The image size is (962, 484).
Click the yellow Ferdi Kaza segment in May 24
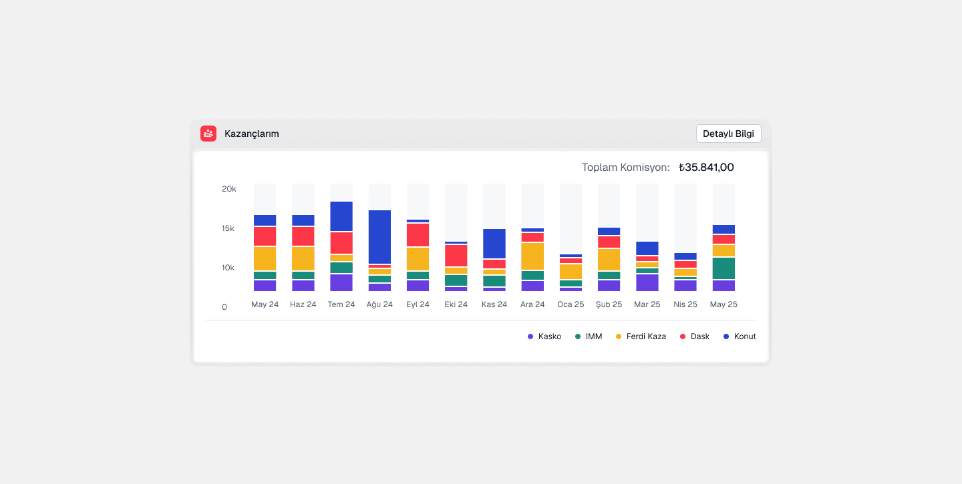click(265, 258)
